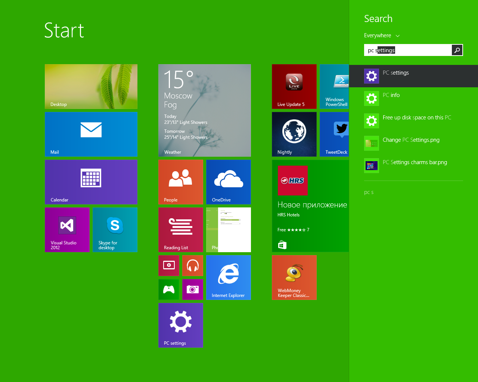Start Visual Studio 2012
Screen dimensions: 478x382
67,230
